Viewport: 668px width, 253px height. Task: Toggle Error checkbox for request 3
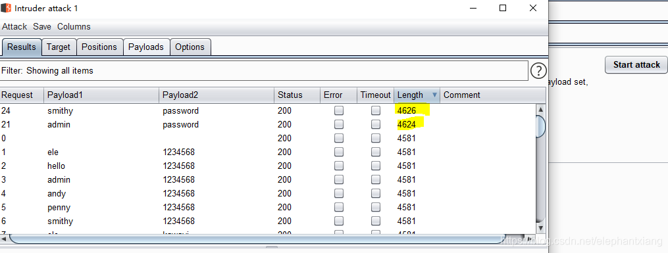(339, 180)
